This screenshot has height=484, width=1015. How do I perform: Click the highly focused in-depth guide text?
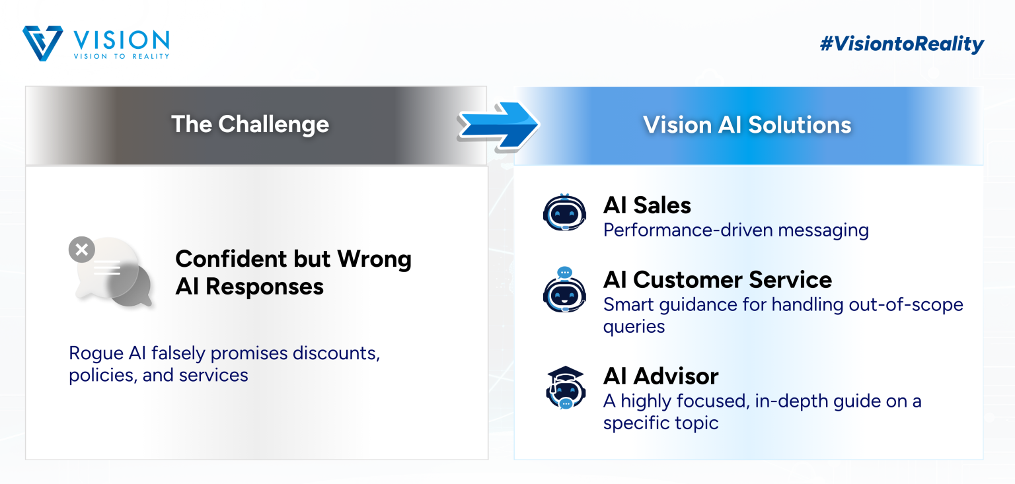[x=761, y=411]
